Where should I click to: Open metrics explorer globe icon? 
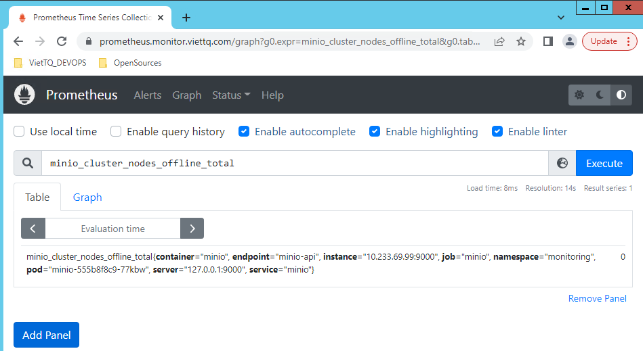point(562,163)
